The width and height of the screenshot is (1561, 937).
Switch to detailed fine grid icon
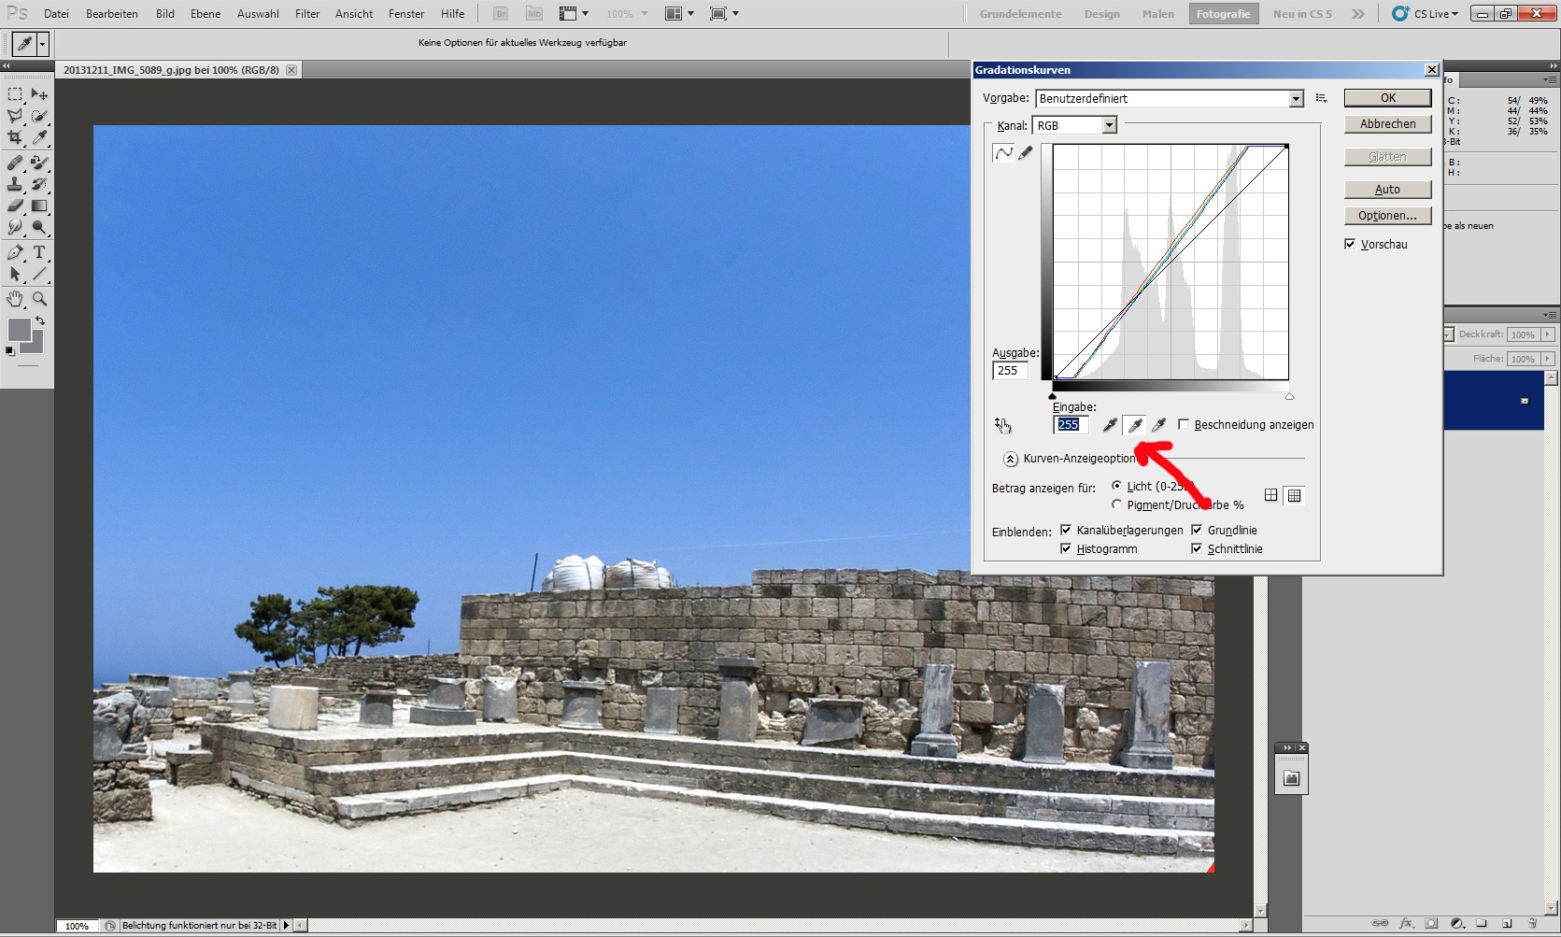[x=1294, y=495]
